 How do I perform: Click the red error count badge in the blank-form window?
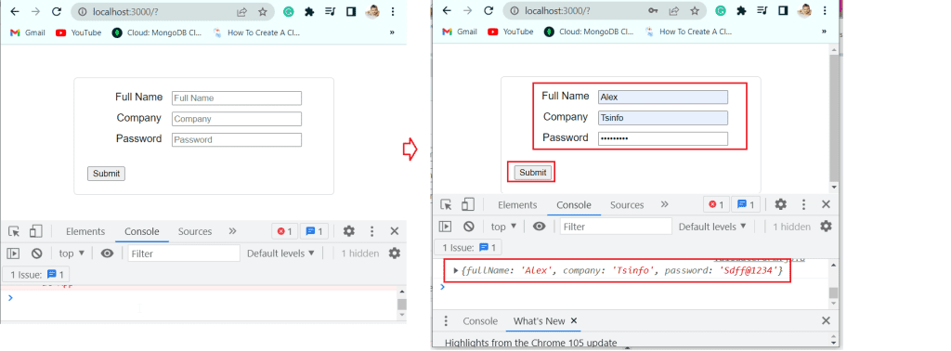tap(284, 231)
